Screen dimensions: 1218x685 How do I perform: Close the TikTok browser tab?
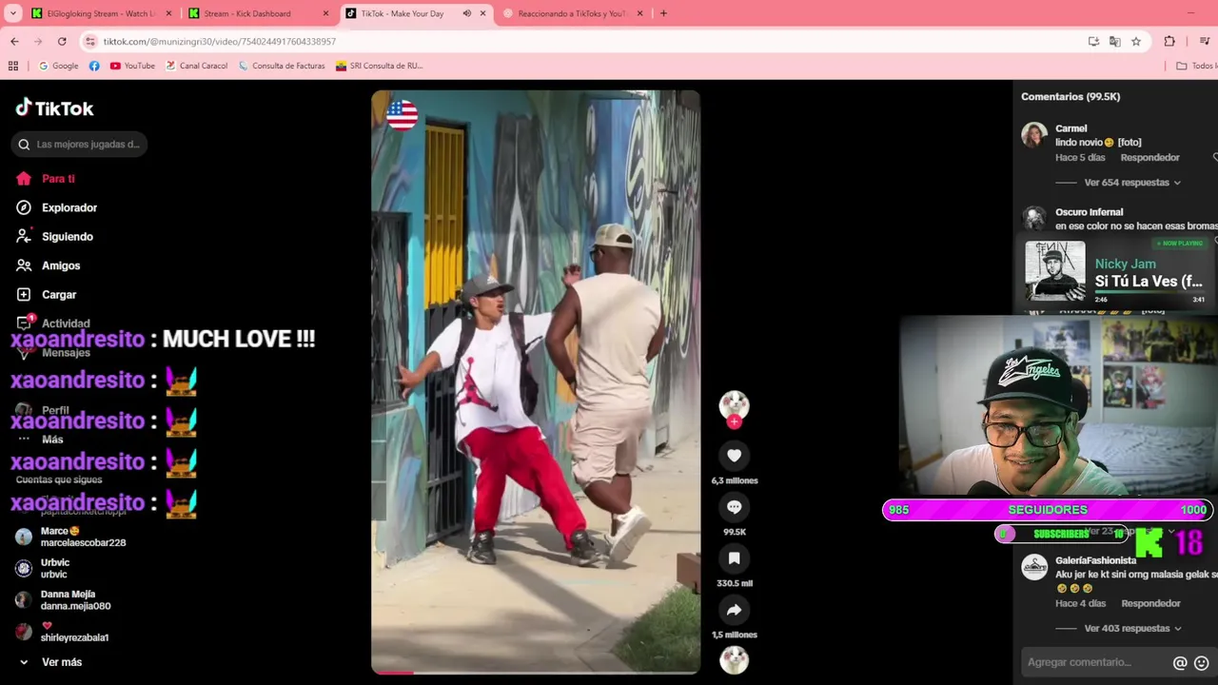pyautogui.click(x=483, y=13)
